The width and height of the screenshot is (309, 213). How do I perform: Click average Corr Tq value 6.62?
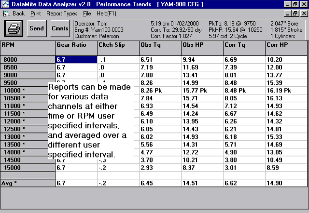point(244,183)
